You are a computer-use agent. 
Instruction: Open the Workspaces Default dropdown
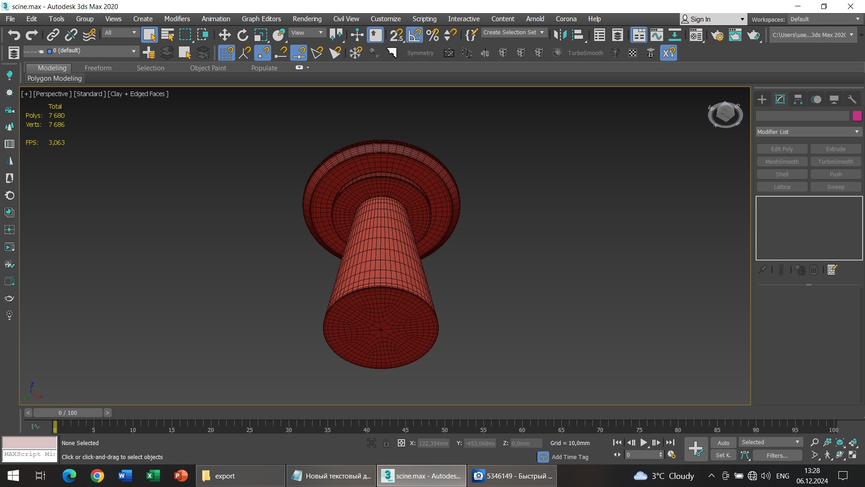tap(824, 19)
